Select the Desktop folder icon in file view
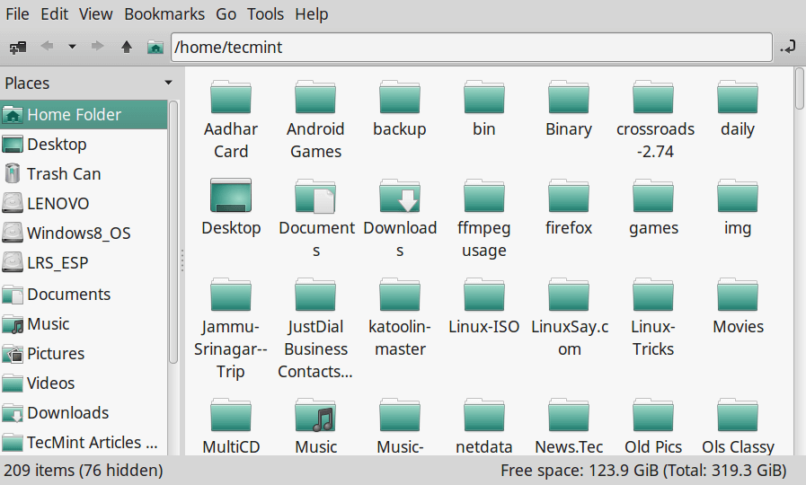Screen dimensions: 806x485 231,197
